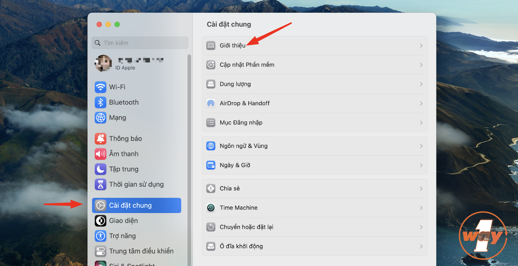Open Trung tâm điều khiển sidebar item

[x=137, y=251]
